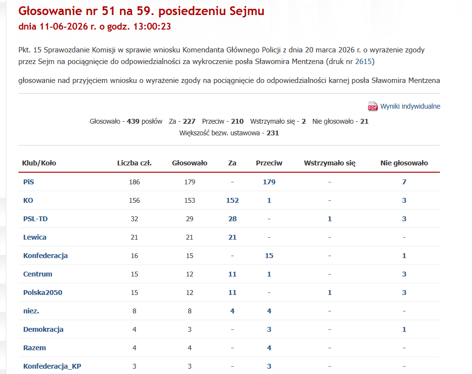Open the PDF icon for individual results
Image resolution: width=472 pixels, height=374 pixels.
click(x=372, y=106)
